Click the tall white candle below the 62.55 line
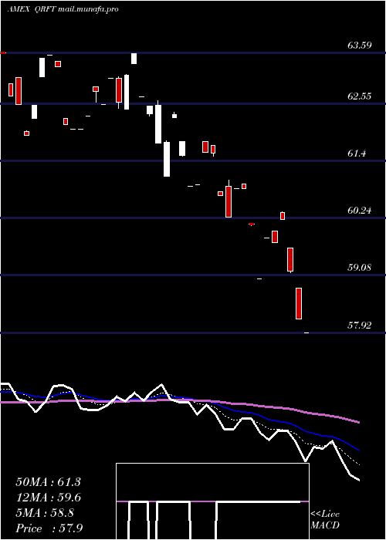The image size is (386, 540). [x=158, y=124]
